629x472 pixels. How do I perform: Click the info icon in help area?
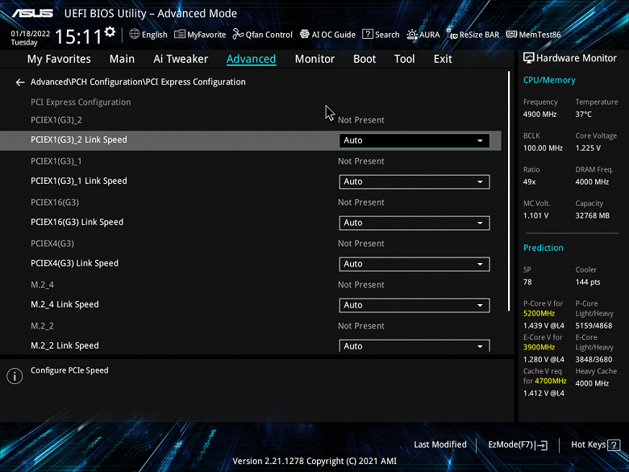pyautogui.click(x=15, y=376)
